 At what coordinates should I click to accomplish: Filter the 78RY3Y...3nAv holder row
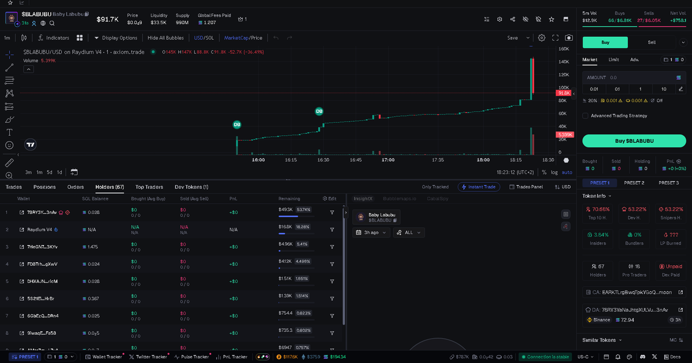(x=332, y=212)
